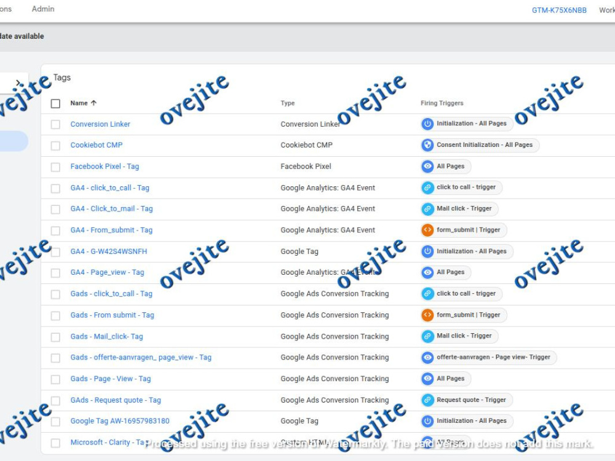
Task: Open GA4 - Click_to_mail - Tag
Action: 112,208
